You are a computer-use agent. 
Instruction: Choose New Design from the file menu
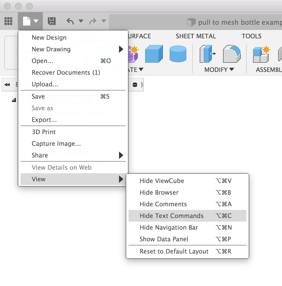pos(73,37)
